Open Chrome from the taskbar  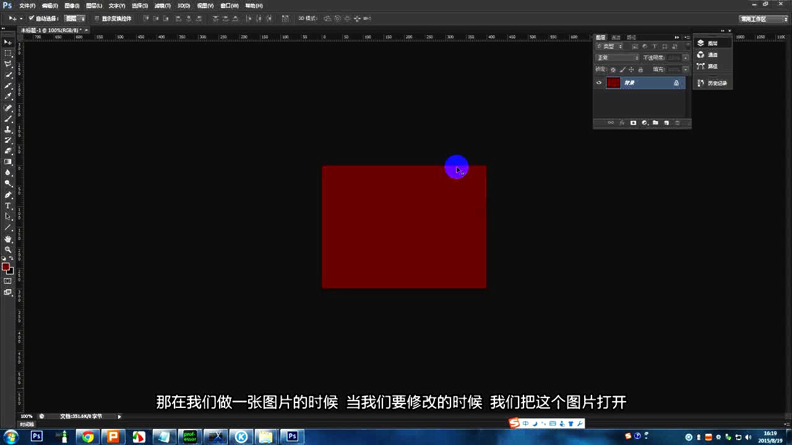[x=88, y=437]
